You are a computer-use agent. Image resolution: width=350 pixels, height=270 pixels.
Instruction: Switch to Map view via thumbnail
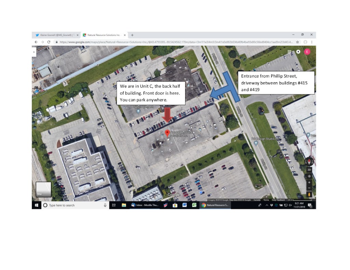tap(43, 189)
